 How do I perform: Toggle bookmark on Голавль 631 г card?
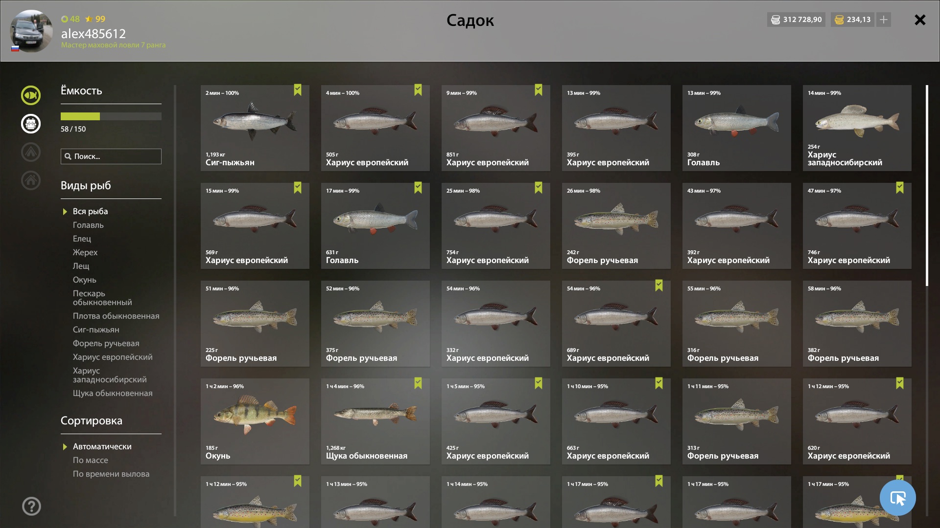tap(418, 188)
